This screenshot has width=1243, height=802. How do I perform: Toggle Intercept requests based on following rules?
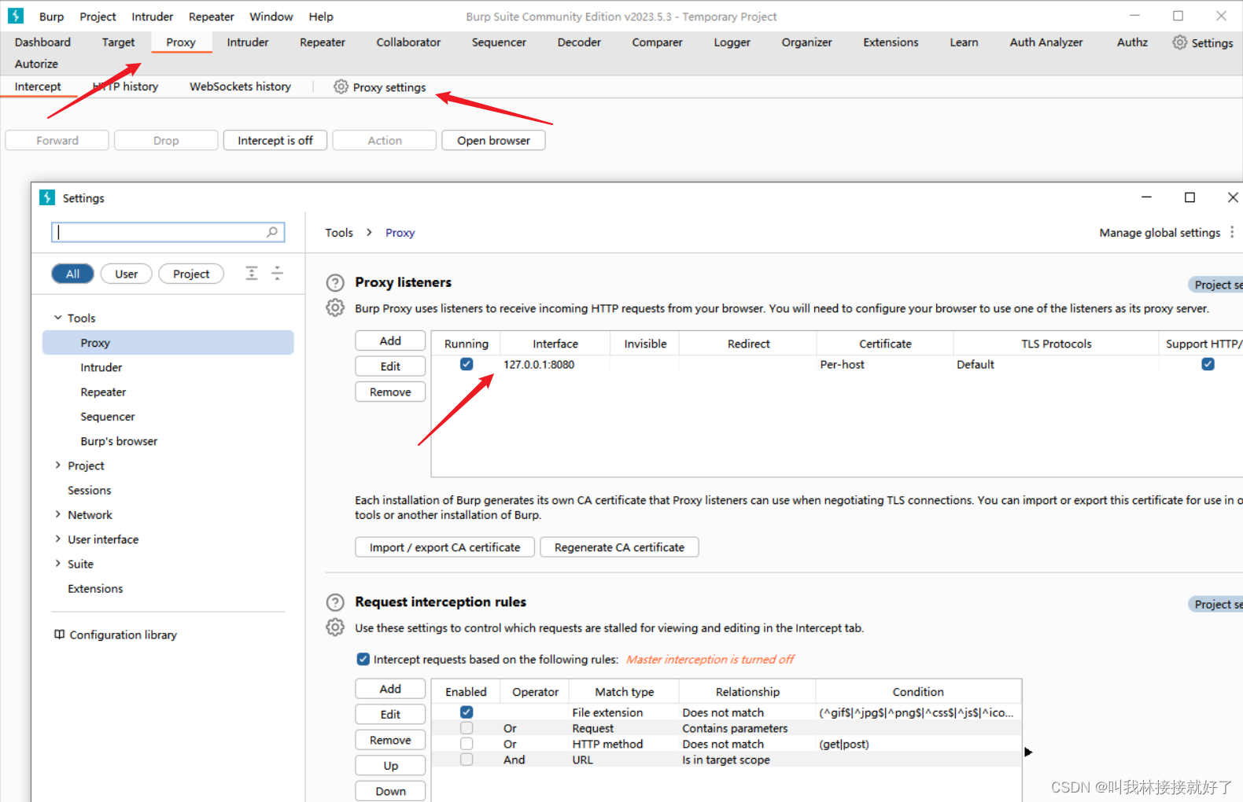[363, 659]
